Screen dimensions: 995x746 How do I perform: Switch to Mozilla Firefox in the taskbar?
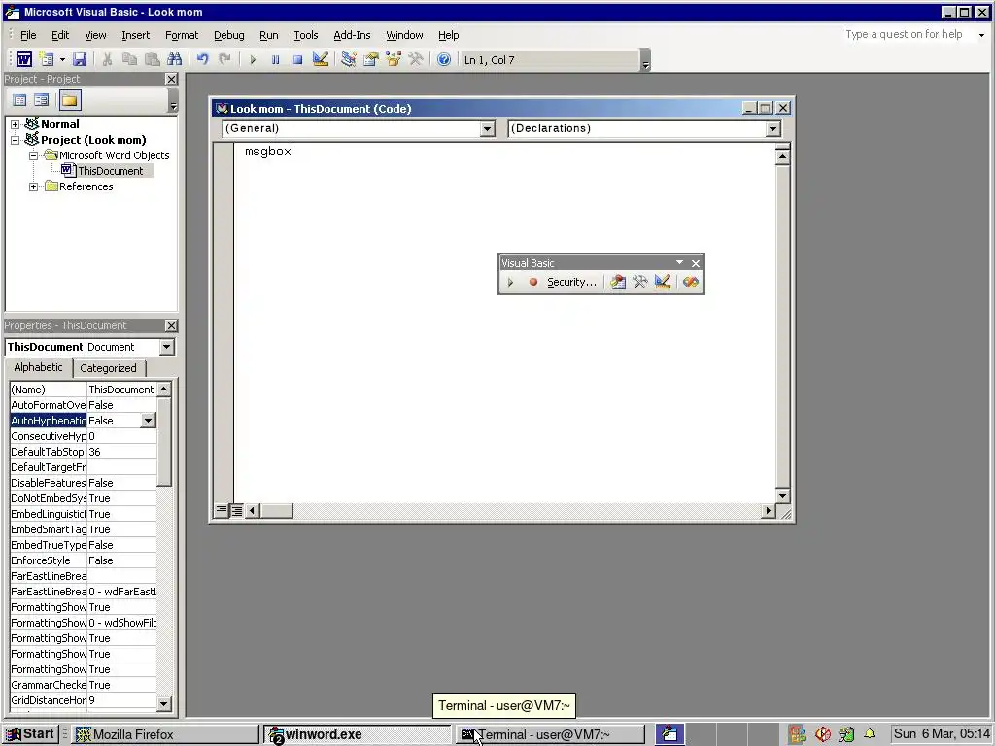pyautogui.click(x=165, y=734)
